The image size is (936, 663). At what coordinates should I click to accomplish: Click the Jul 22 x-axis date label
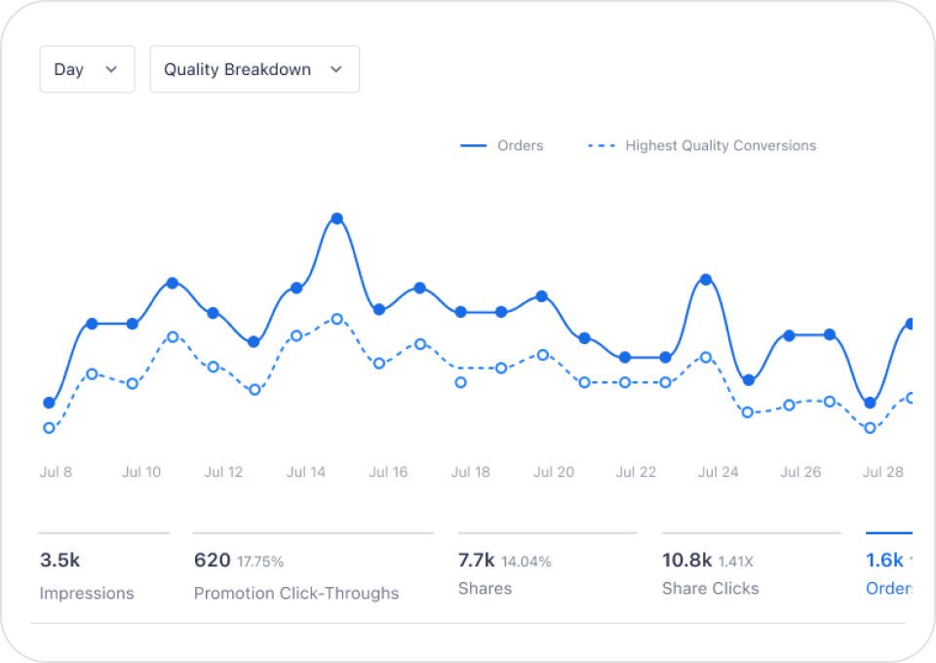636,472
